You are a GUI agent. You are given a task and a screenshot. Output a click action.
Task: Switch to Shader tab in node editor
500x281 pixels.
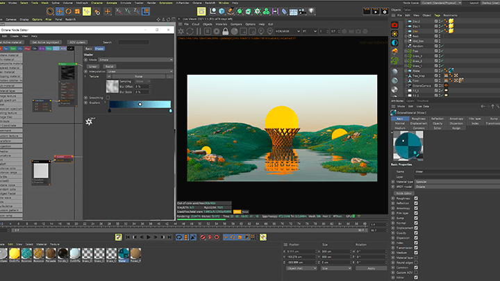coord(99,49)
